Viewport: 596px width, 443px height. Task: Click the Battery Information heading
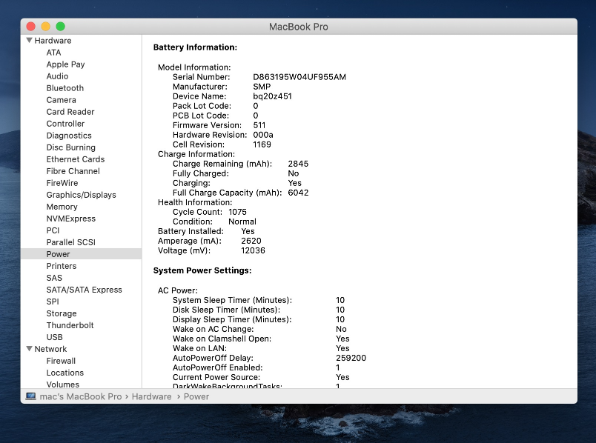point(195,47)
